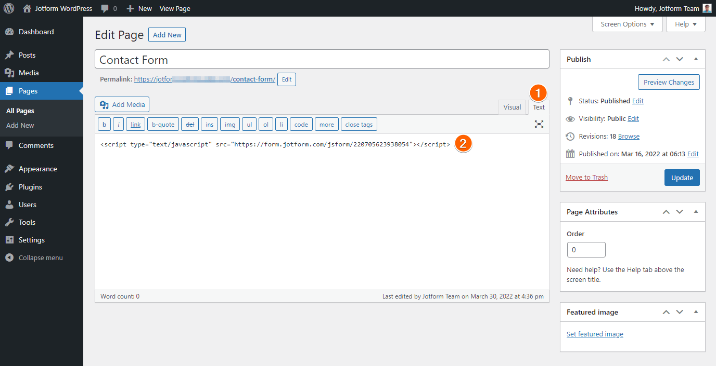Click the close tags button
Image resolution: width=716 pixels, height=366 pixels.
click(x=359, y=125)
